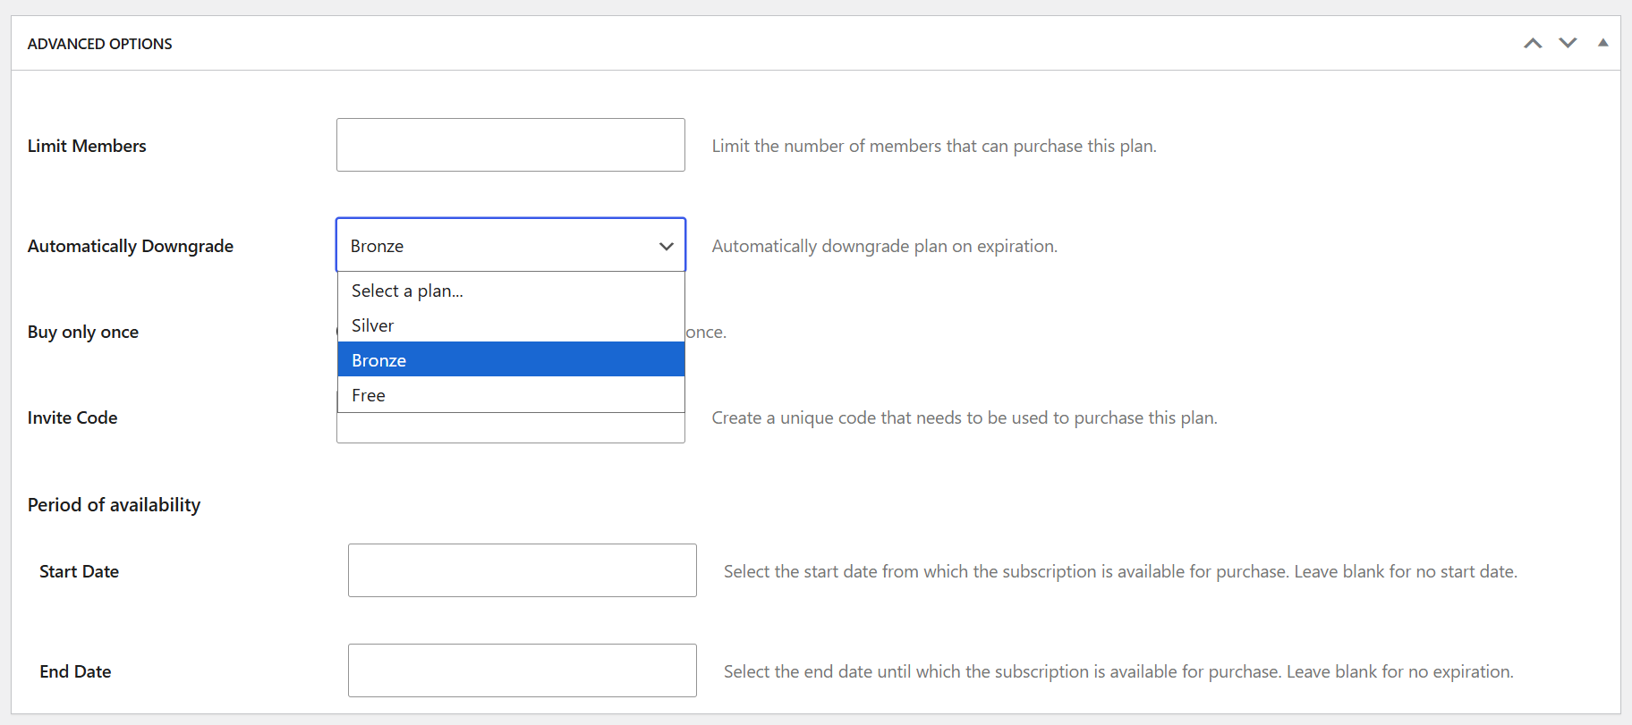Click the End Date label
This screenshot has width=1632, height=725.
point(75,671)
